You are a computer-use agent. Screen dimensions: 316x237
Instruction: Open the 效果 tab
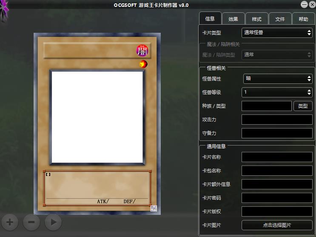[233, 19]
